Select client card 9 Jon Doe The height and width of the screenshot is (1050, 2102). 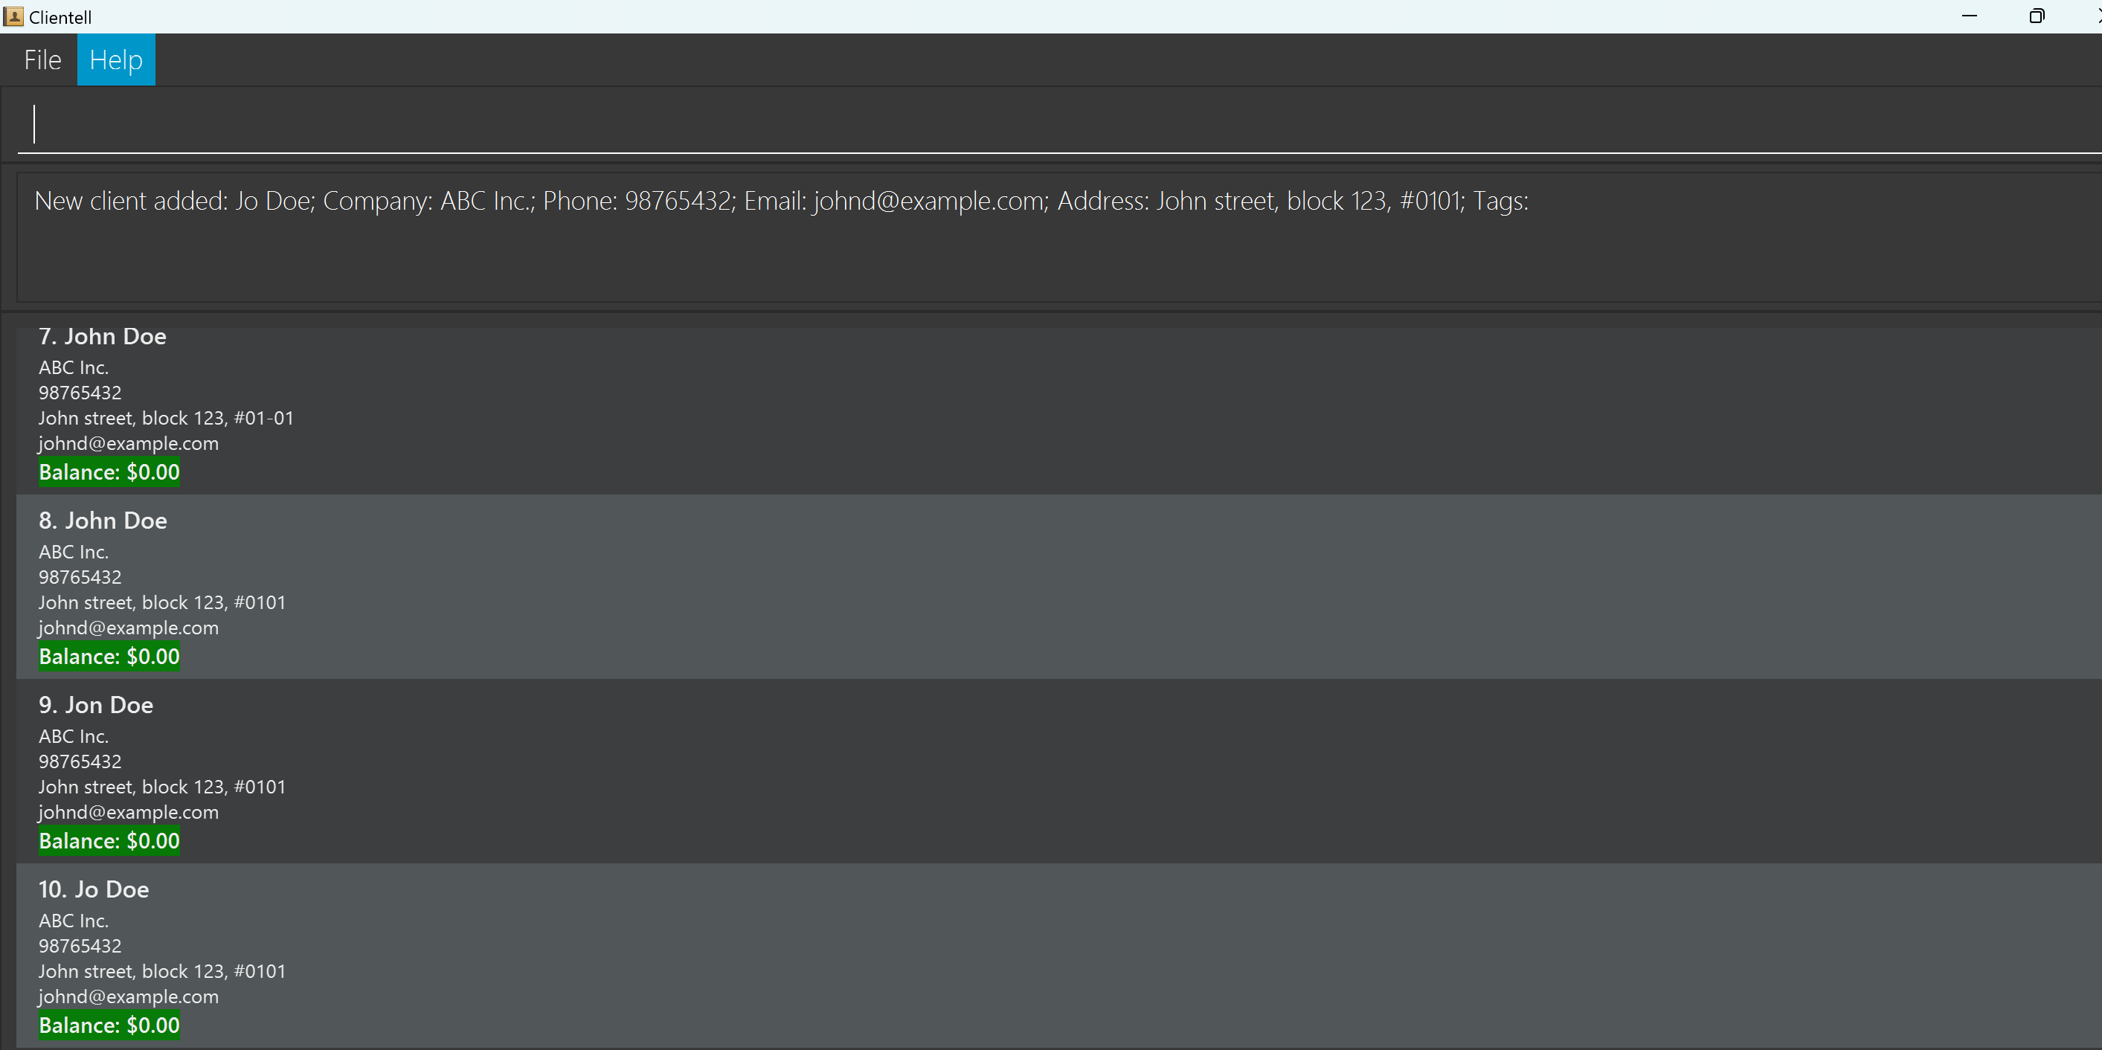1052,770
